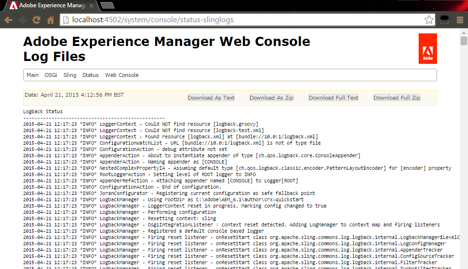Click the log line ending in ConfigSourceTracker
This screenshot has height=269, width=468.
pyautogui.click(x=239, y=256)
